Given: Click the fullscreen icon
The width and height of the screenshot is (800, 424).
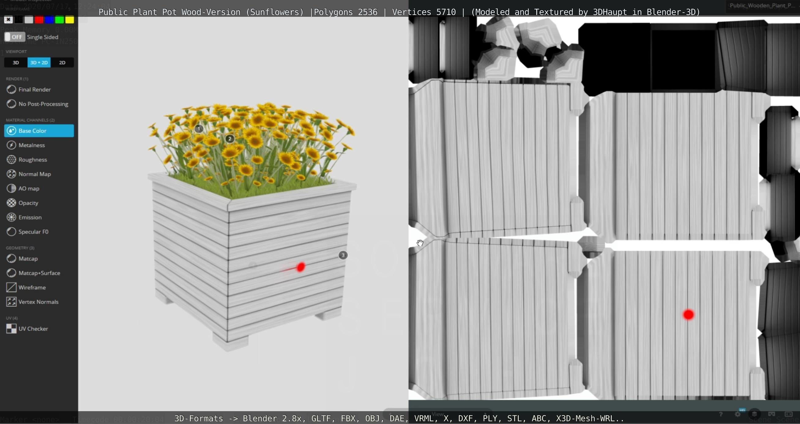Looking at the screenshot, I should click(x=788, y=414).
